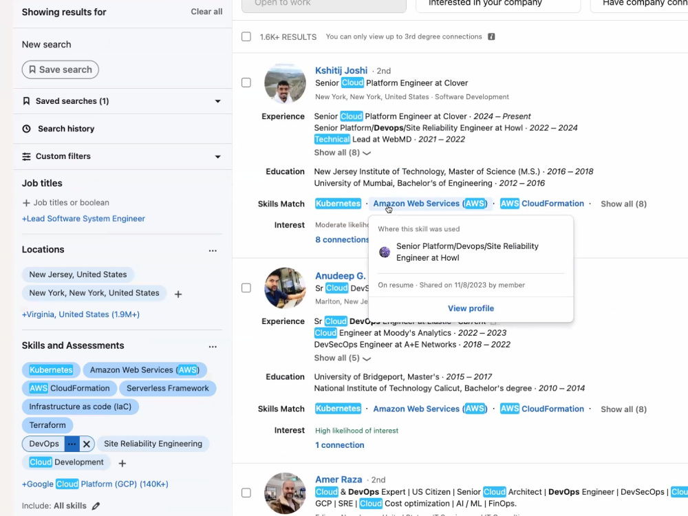Viewport: 688px width, 516px height.
Task: Click New Jersey, United States location chip
Action: pyautogui.click(x=78, y=275)
